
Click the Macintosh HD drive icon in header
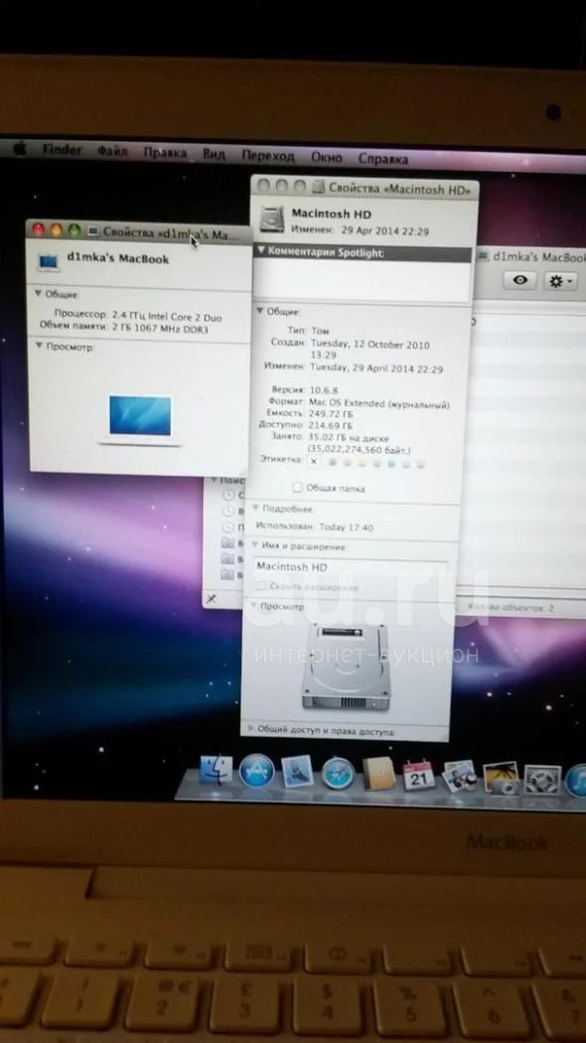[x=271, y=222]
